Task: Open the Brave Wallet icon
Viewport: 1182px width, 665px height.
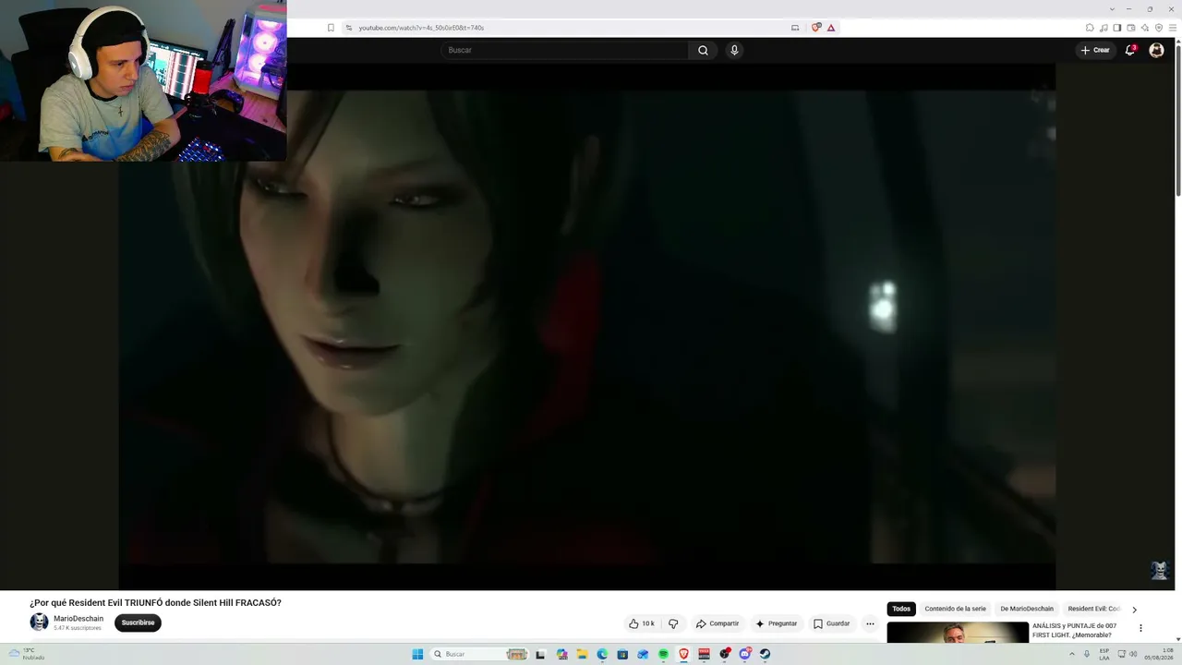Action: (1130, 28)
